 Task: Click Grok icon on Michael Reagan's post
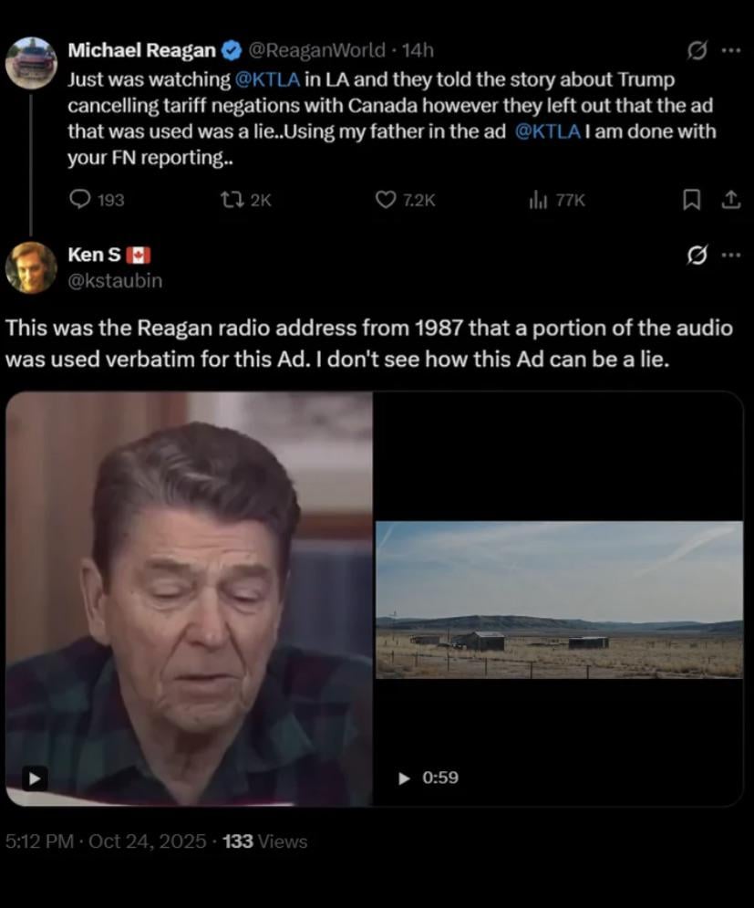point(697,51)
